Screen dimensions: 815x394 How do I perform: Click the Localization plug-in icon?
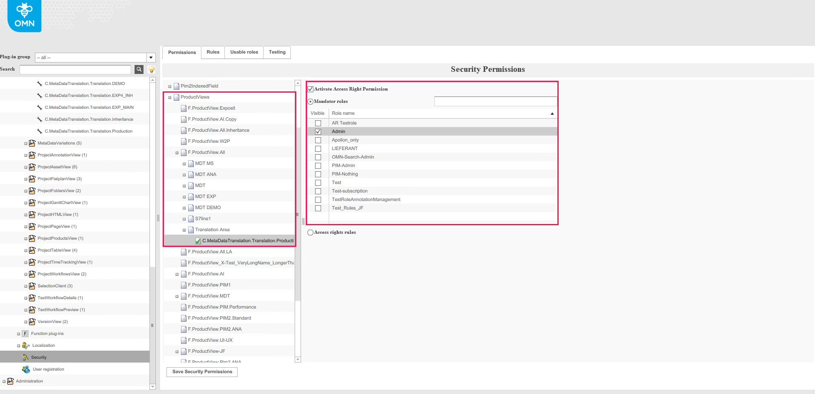26,345
